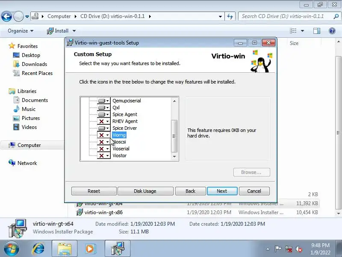This screenshot has height=257, width=342.
Task: Go Back in the setup wizard
Action: [190, 191]
